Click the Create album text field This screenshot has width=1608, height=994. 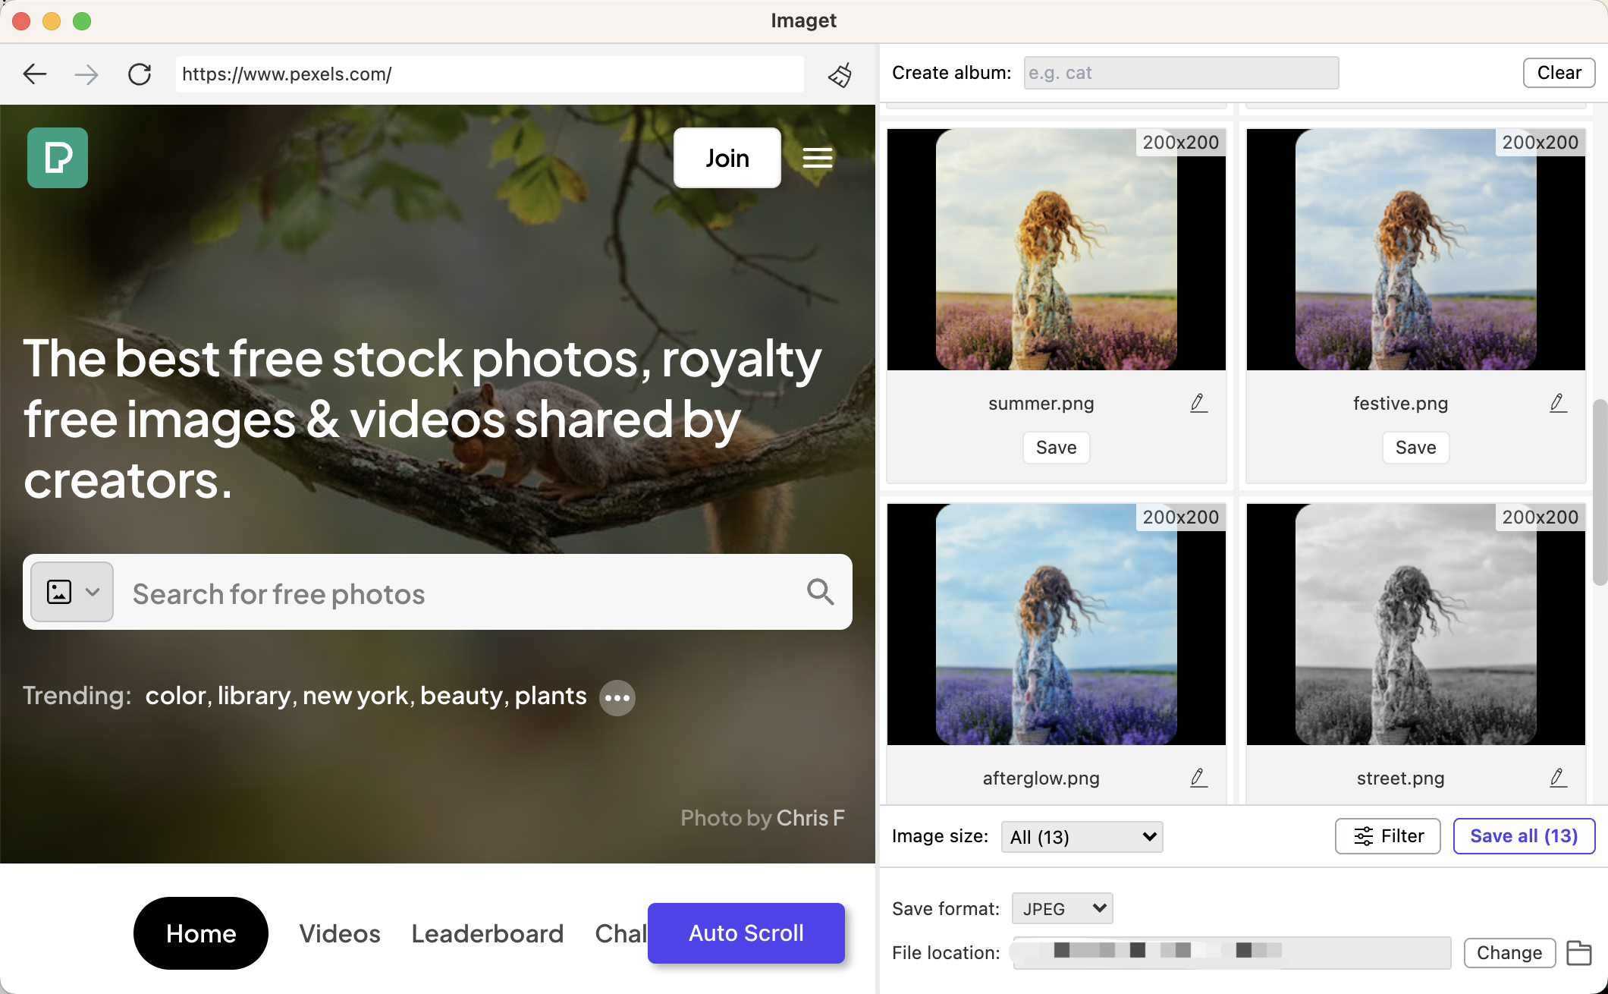coord(1181,73)
